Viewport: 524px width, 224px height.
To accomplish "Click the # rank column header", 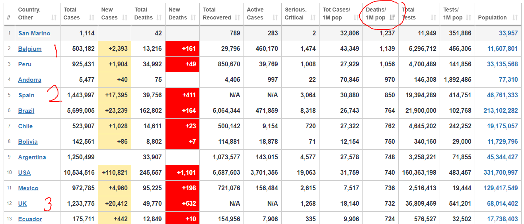I will [x=8, y=17].
